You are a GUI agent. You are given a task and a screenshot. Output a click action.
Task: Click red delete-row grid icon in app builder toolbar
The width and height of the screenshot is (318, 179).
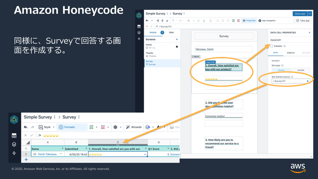(238, 21)
